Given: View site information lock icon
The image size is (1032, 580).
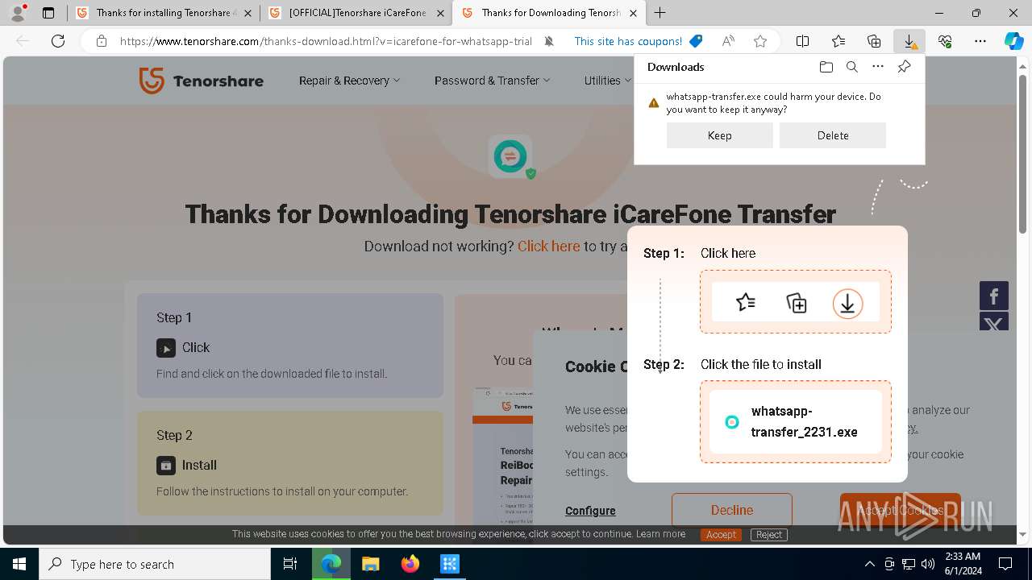Looking at the screenshot, I should pos(102,41).
